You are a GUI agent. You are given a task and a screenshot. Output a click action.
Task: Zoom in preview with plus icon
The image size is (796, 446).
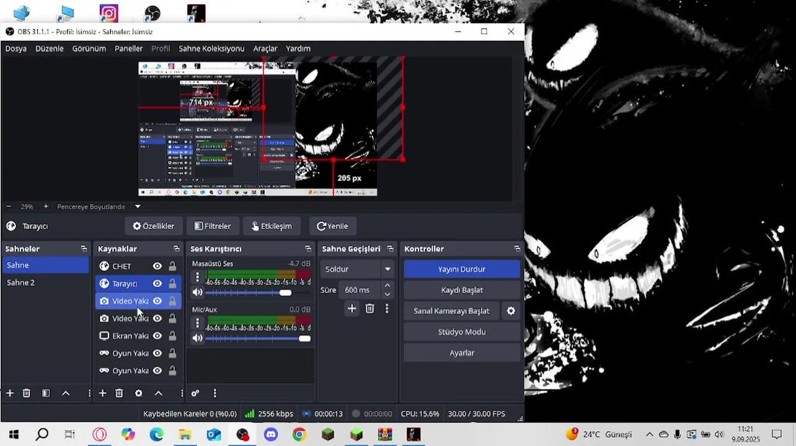point(45,206)
